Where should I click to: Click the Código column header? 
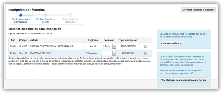click(x=23, y=40)
